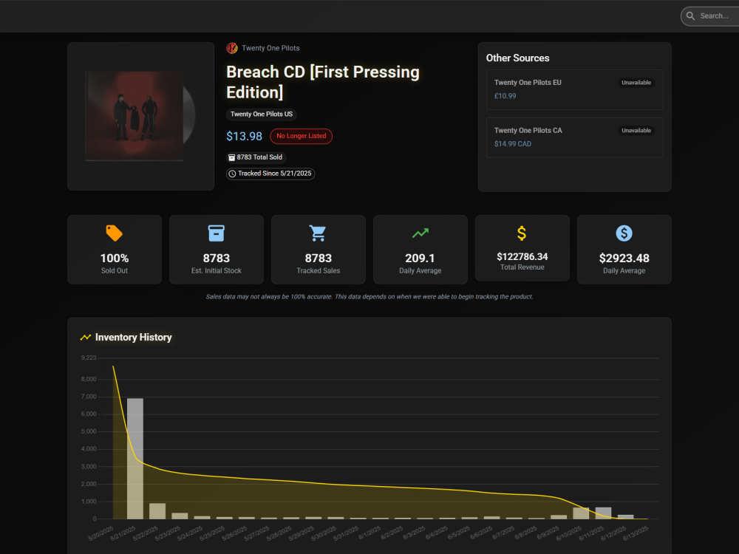
Task: Click the 6/12/2025 sales bar
Action: pyautogui.click(x=625, y=517)
